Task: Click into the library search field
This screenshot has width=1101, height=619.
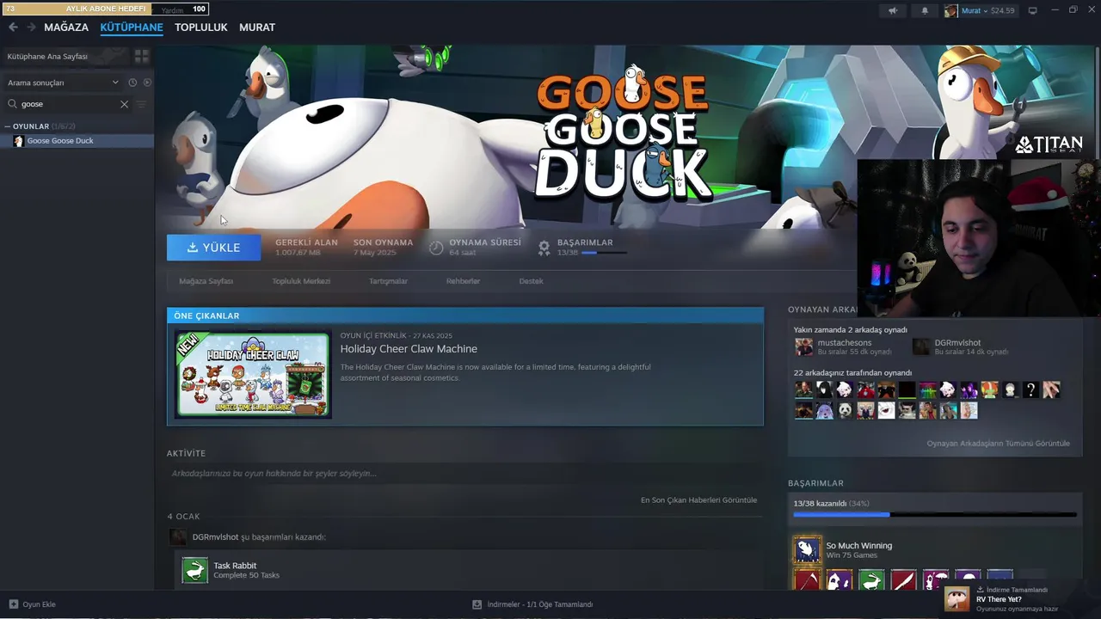Action: click(x=69, y=104)
